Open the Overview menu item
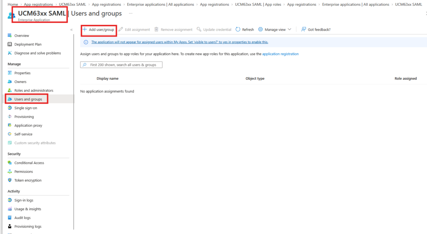 [22, 36]
